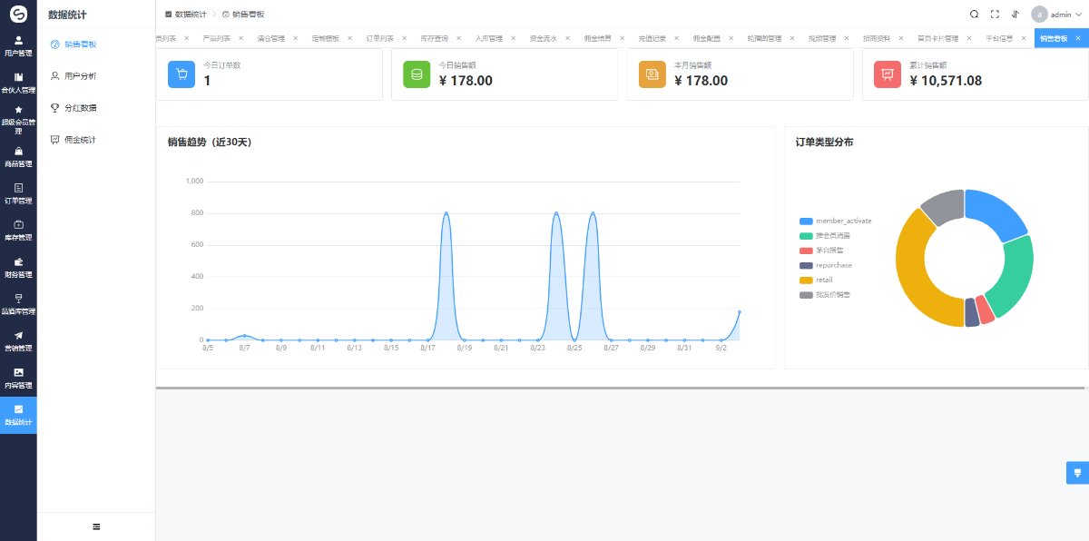Switch to the 订单列表 tab
The width and height of the screenshot is (1089, 541).
click(x=380, y=39)
